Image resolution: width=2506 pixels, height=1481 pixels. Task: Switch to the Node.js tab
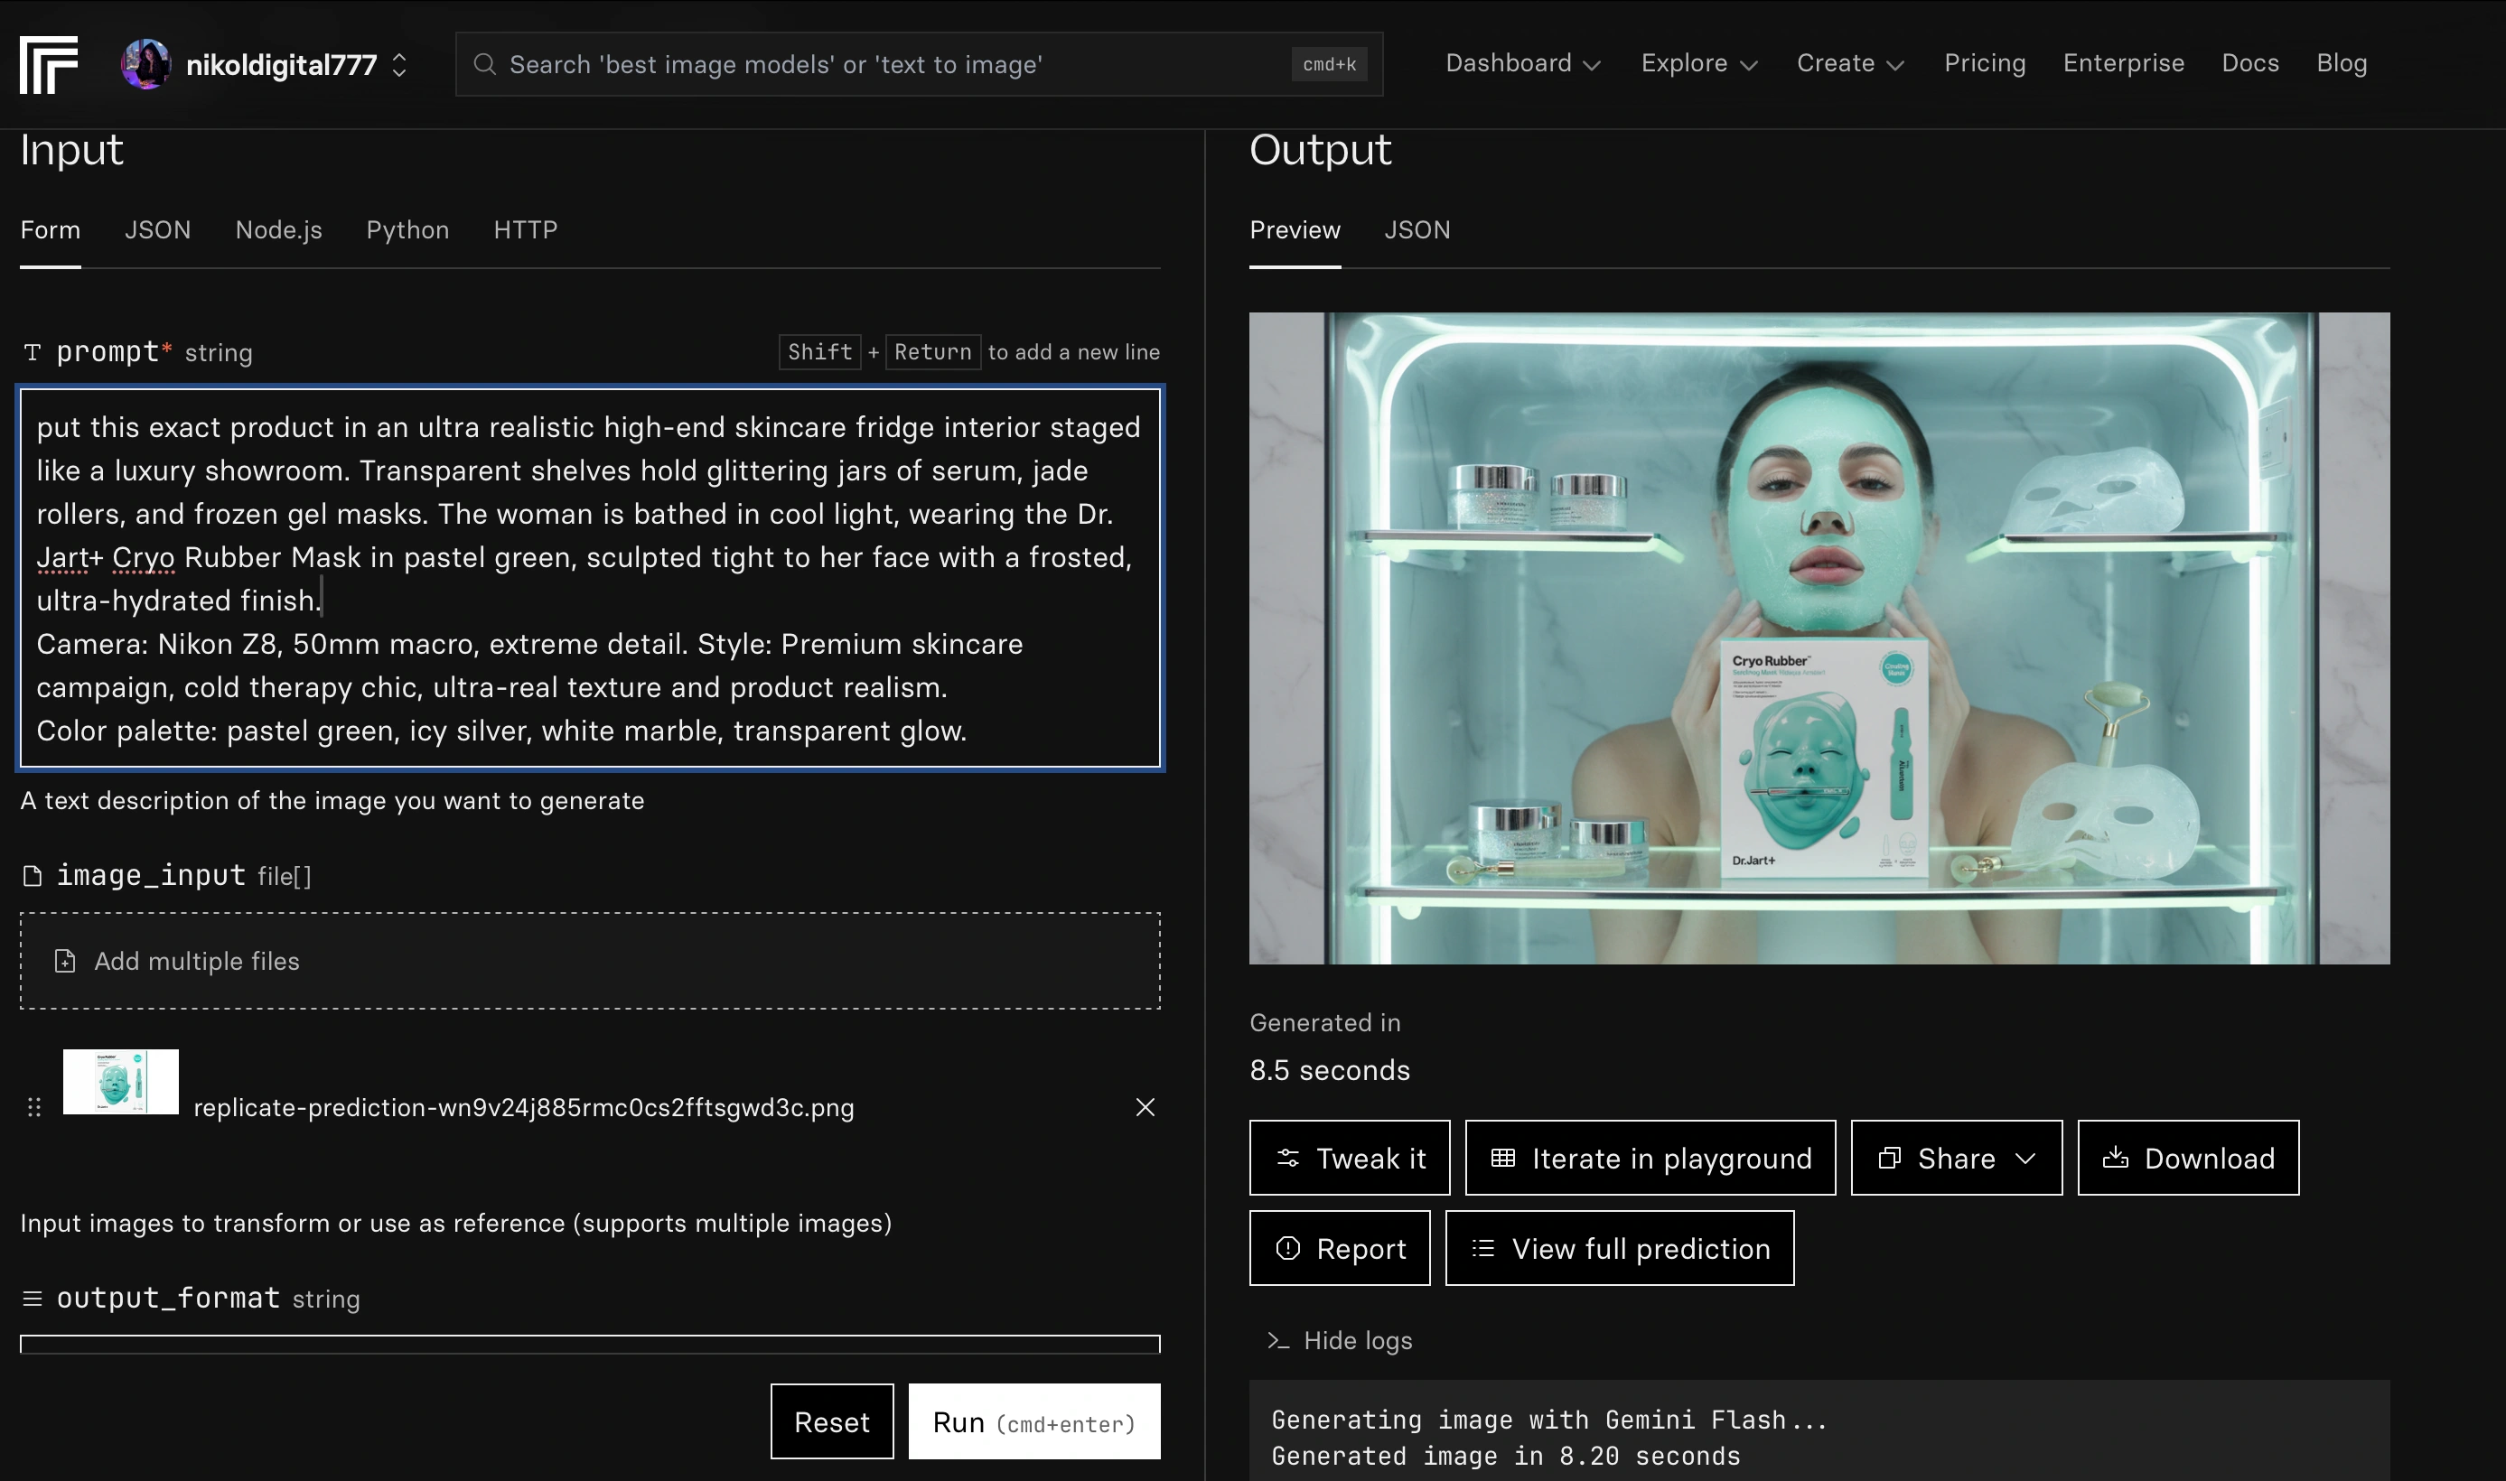(x=278, y=230)
